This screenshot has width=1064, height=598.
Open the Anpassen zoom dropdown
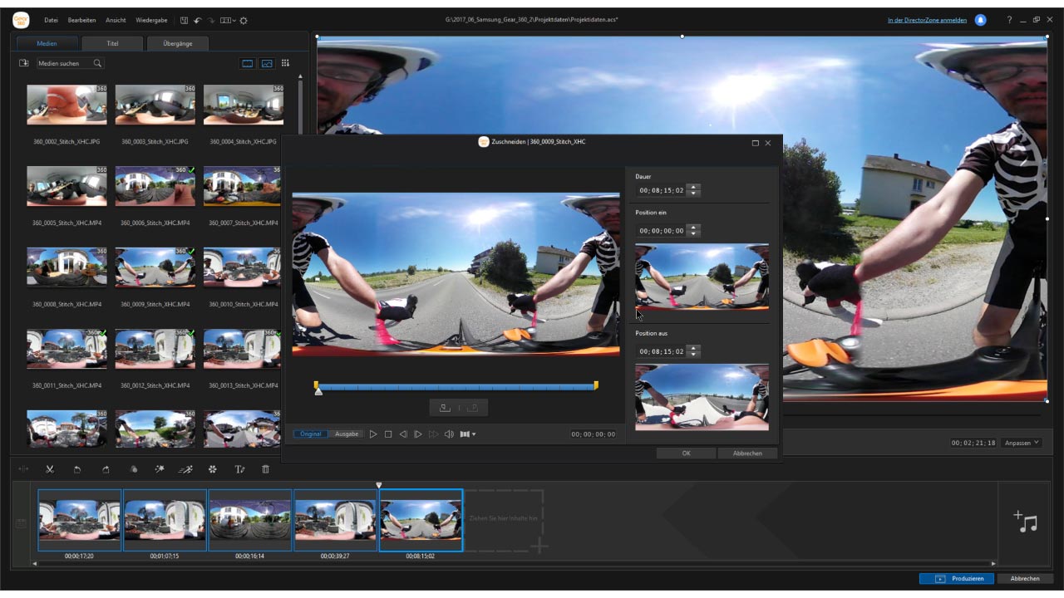(x=1021, y=444)
